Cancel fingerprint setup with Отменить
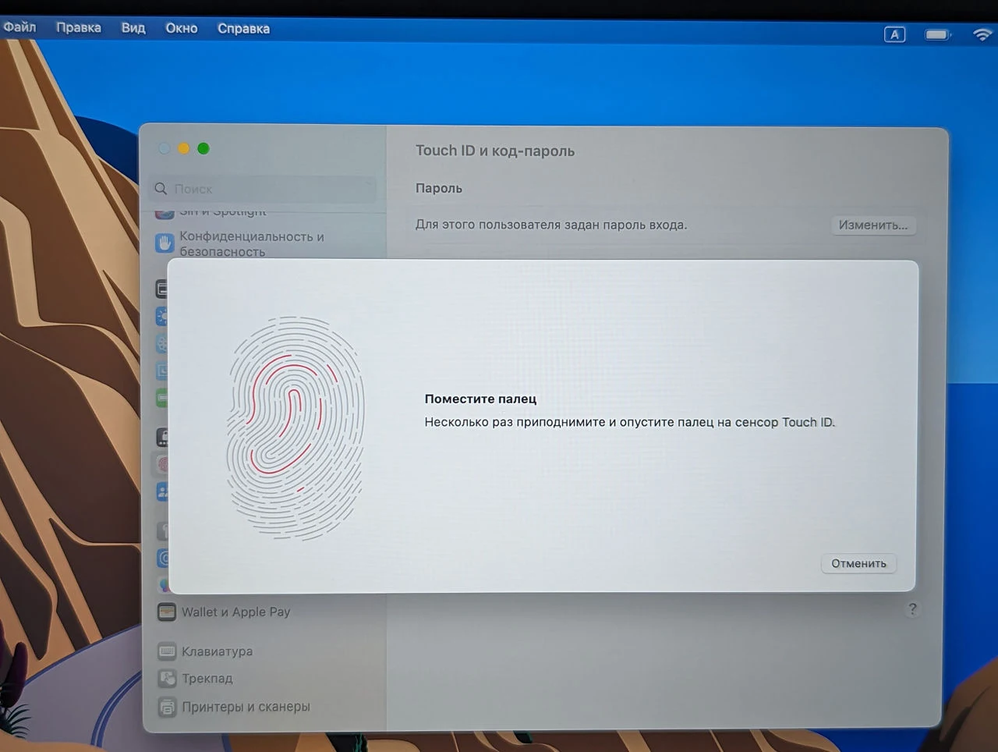This screenshot has height=752, width=998. [x=858, y=563]
